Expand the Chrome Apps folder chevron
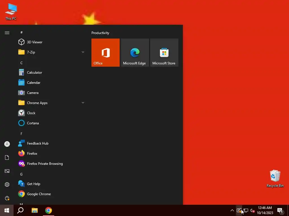 (83, 103)
